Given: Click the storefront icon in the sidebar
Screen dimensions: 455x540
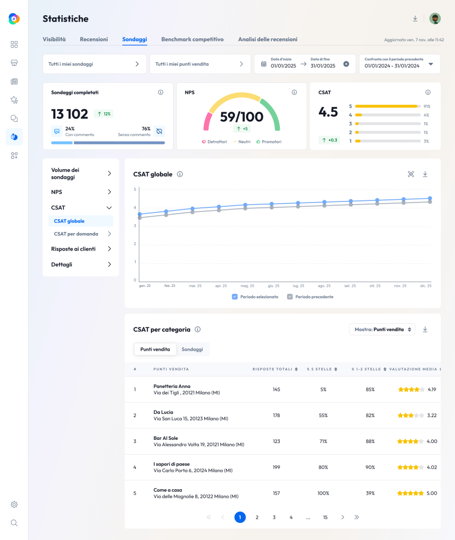Looking at the screenshot, I should [x=14, y=63].
